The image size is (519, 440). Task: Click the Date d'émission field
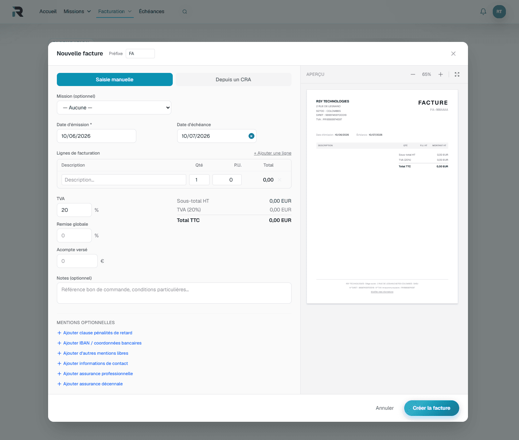(x=97, y=136)
